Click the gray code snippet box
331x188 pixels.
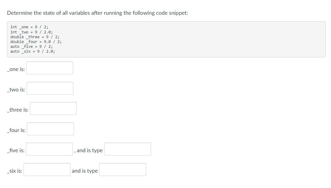166,39
